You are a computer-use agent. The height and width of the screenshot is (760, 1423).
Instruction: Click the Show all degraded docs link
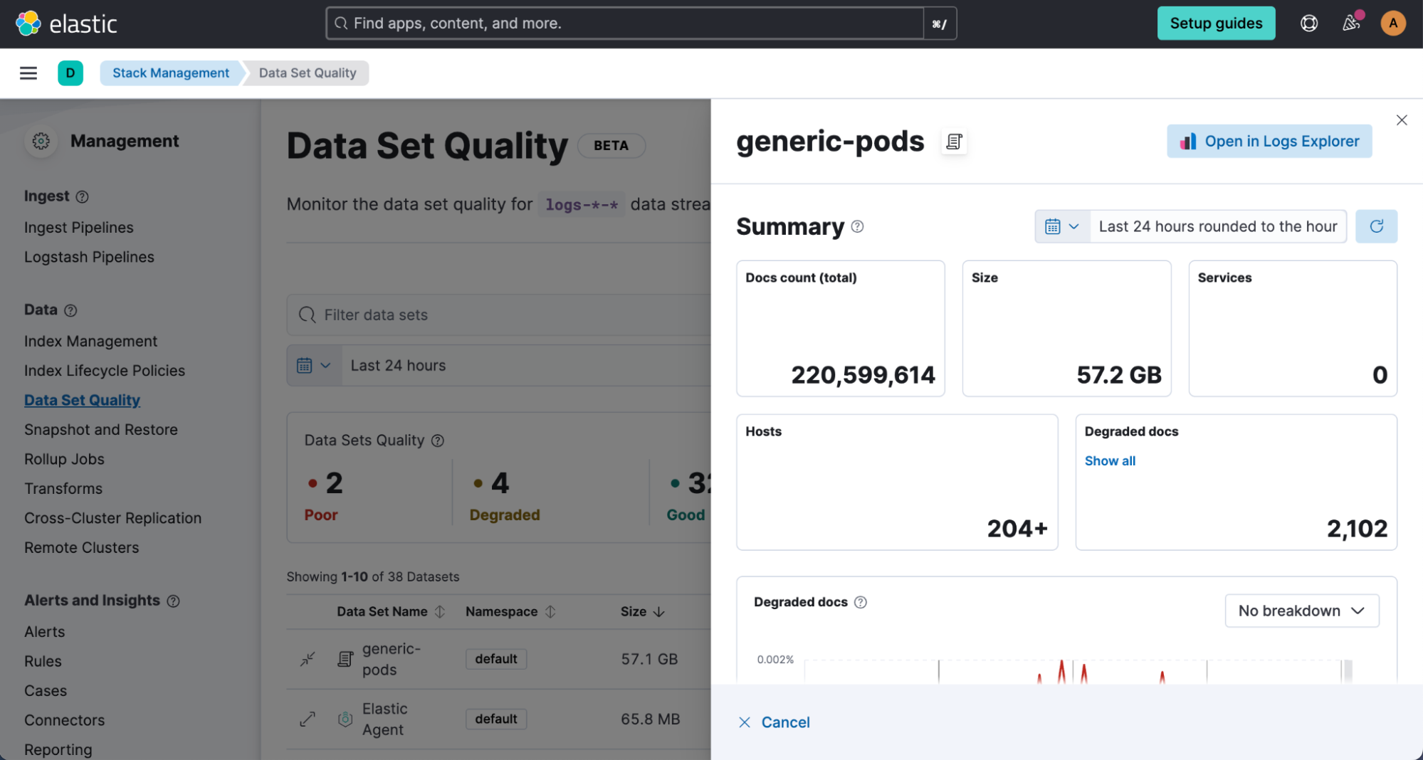1109,461
